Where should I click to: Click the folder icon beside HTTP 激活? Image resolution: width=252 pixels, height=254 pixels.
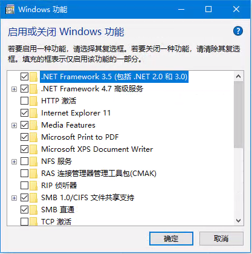point(33,101)
